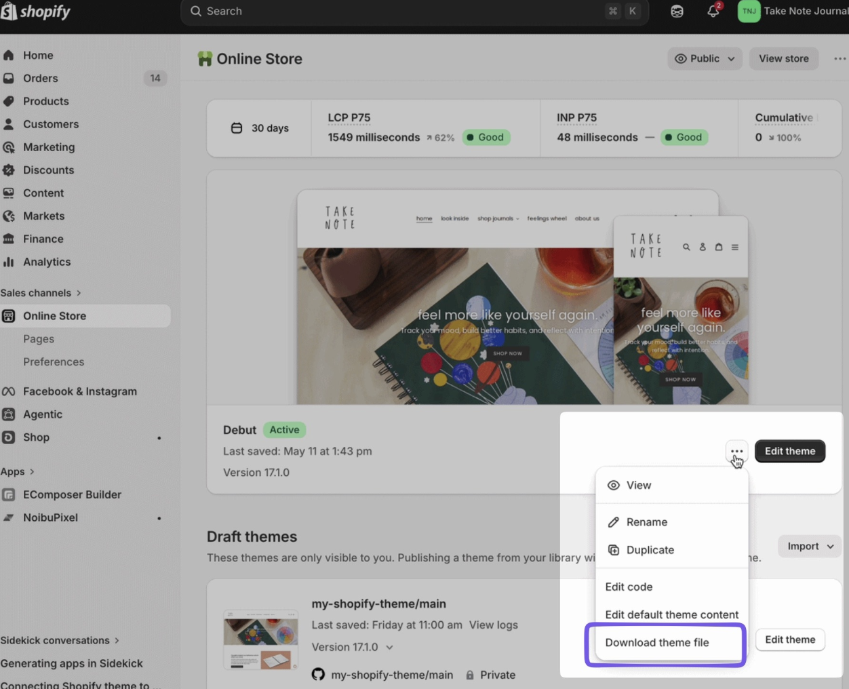Expand the Version 17.1.0 draft dropdown
This screenshot has height=689, width=849.
click(x=352, y=648)
